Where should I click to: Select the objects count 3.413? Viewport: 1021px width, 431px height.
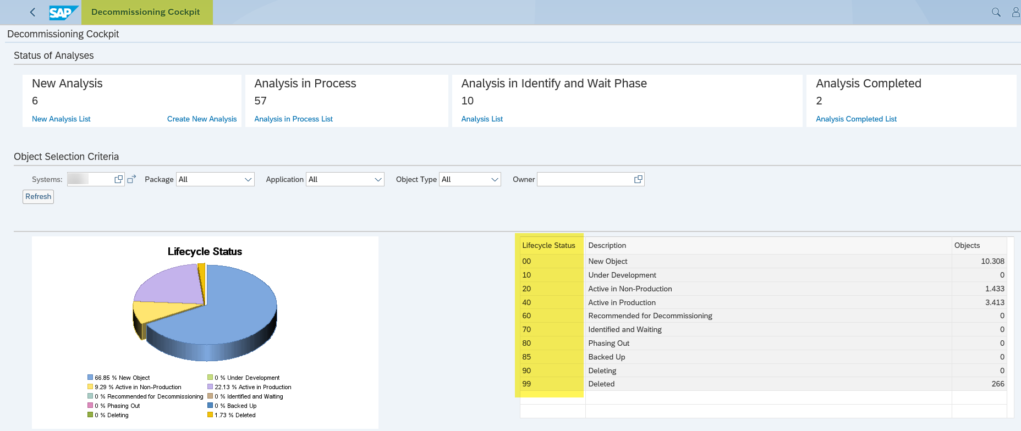click(x=979, y=302)
